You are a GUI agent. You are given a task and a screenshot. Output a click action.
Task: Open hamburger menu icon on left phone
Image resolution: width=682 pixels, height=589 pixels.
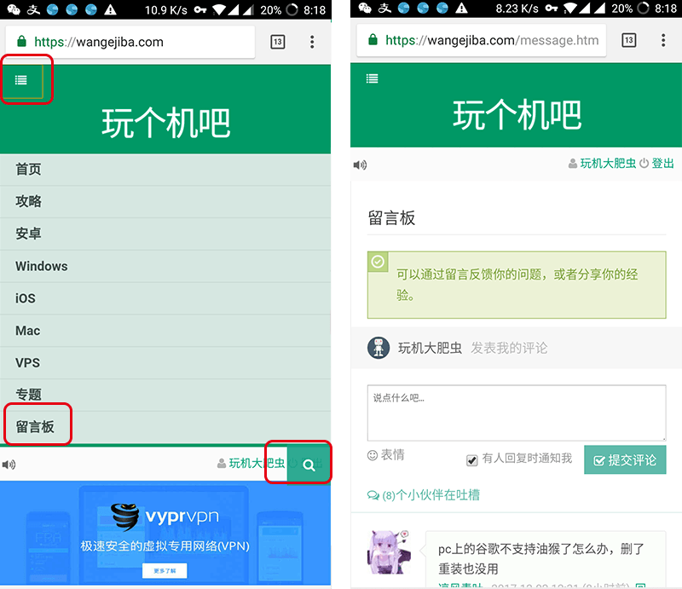coord(21,80)
